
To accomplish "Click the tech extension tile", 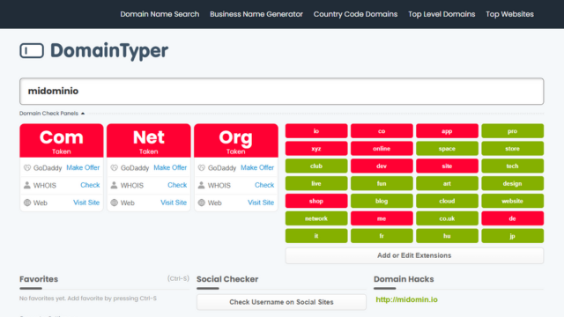I will (513, 166).
